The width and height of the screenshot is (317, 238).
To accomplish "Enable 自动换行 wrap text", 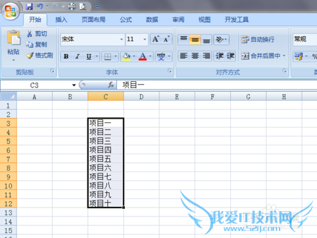I will (x=258, y=39).
